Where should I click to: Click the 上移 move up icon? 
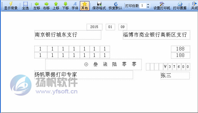(56, 6)
